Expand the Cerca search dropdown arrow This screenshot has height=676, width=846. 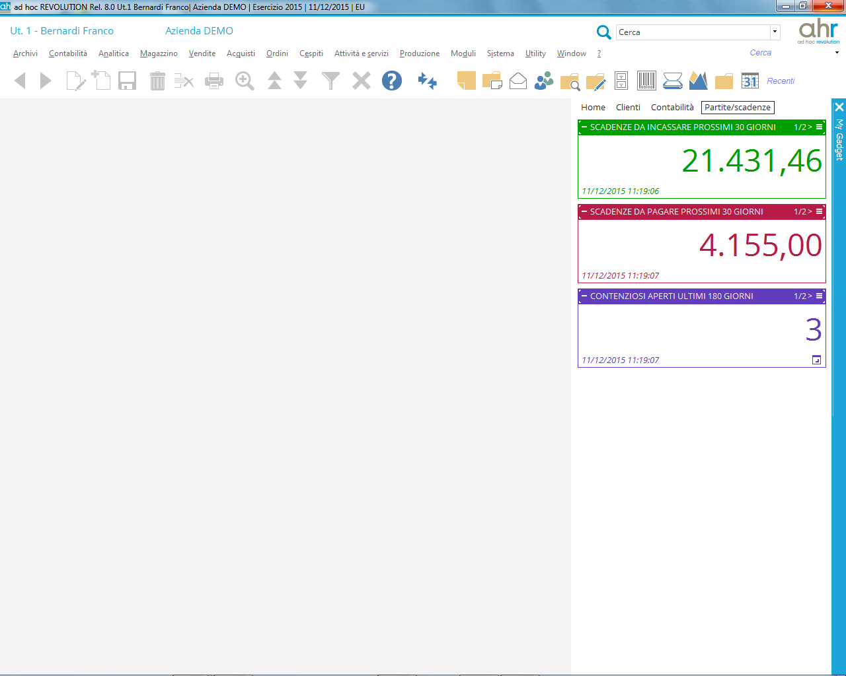click(x=775, y=32)
